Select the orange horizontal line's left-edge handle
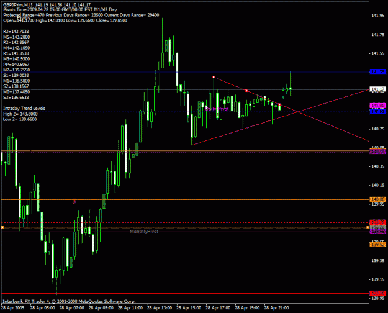The image size is (388, 313). pyautogui.click(x=2, y=227)
